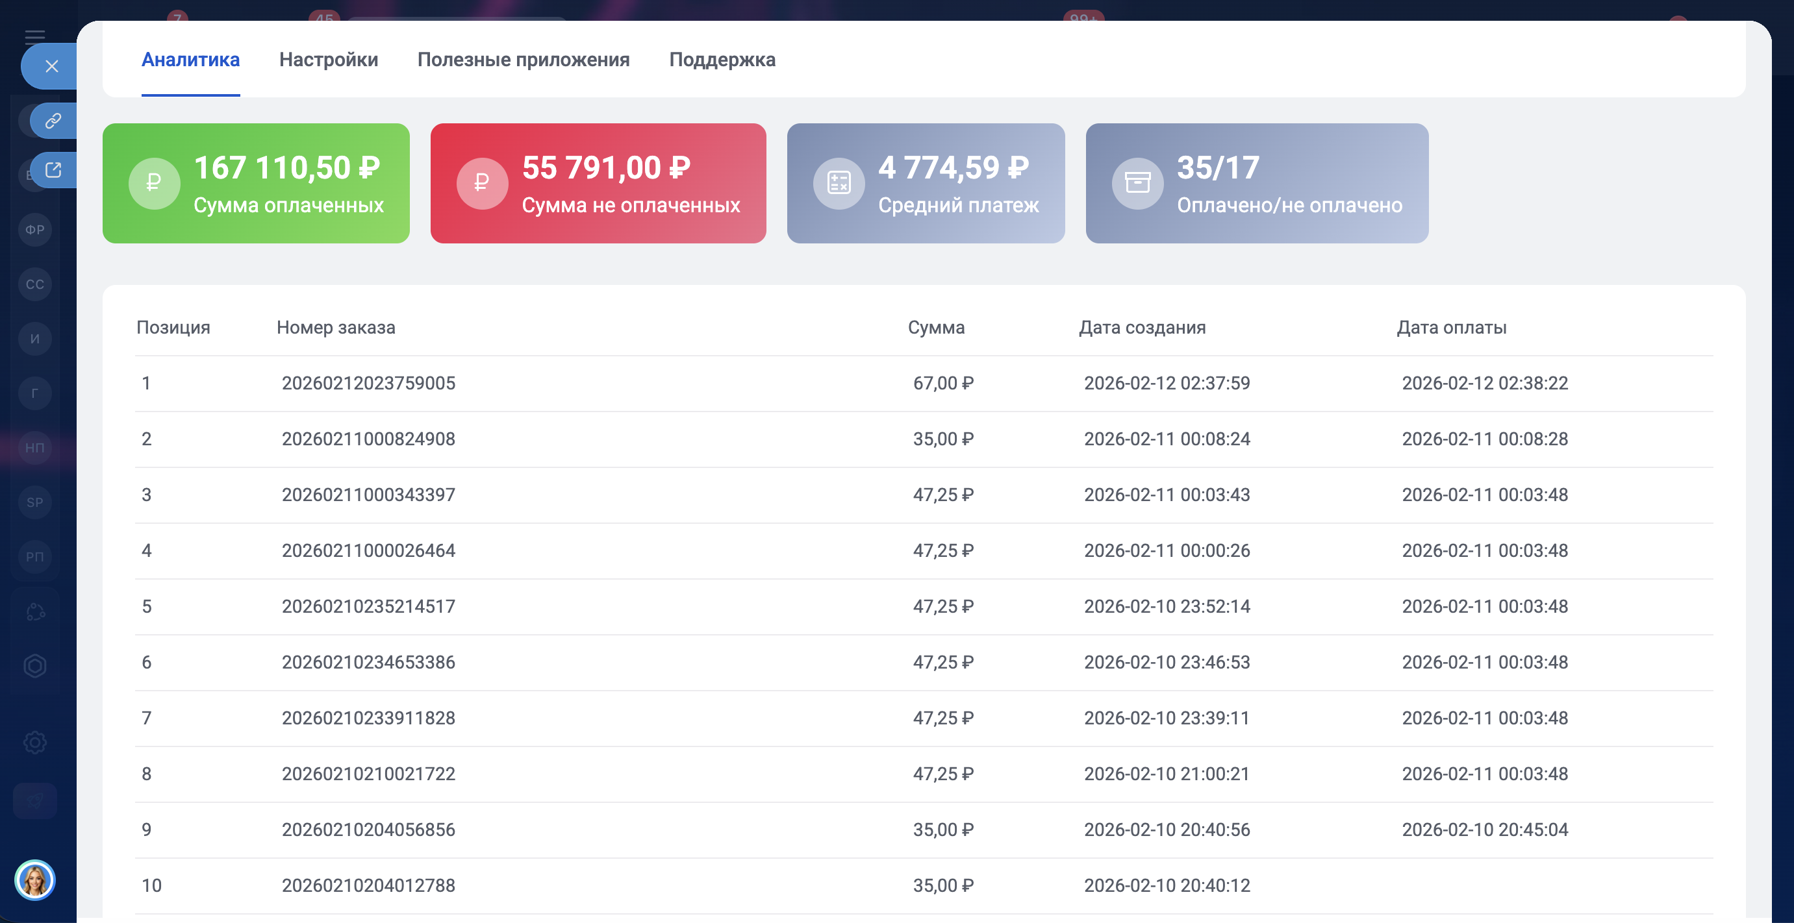Click the Сумма column header
The image size is (1794, 923).
point(935,327)
